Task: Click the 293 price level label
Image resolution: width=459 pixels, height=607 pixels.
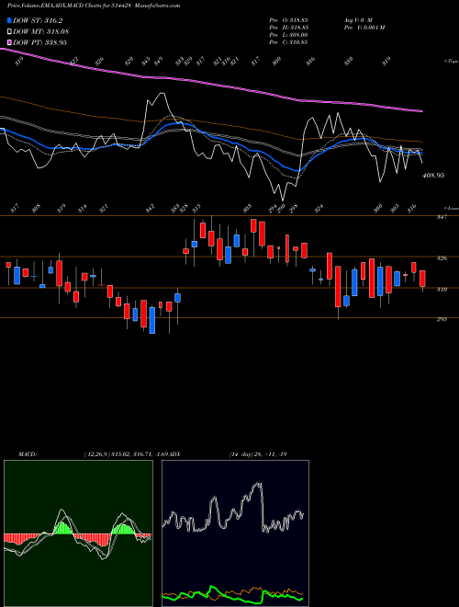Action: pyautogui.click(x=442, y=319)
